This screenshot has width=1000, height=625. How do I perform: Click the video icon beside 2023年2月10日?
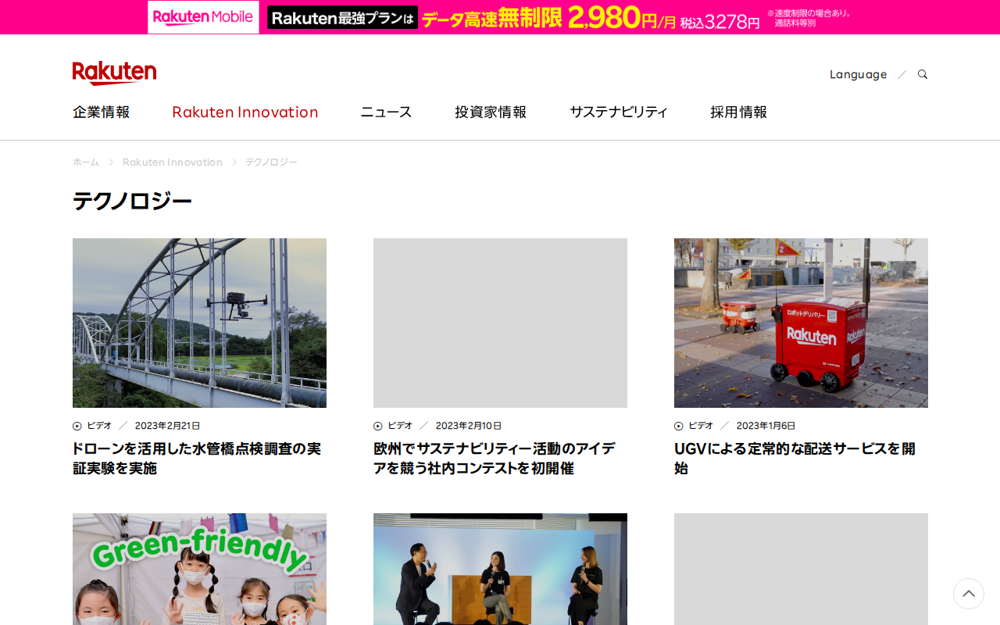point(378,426)
